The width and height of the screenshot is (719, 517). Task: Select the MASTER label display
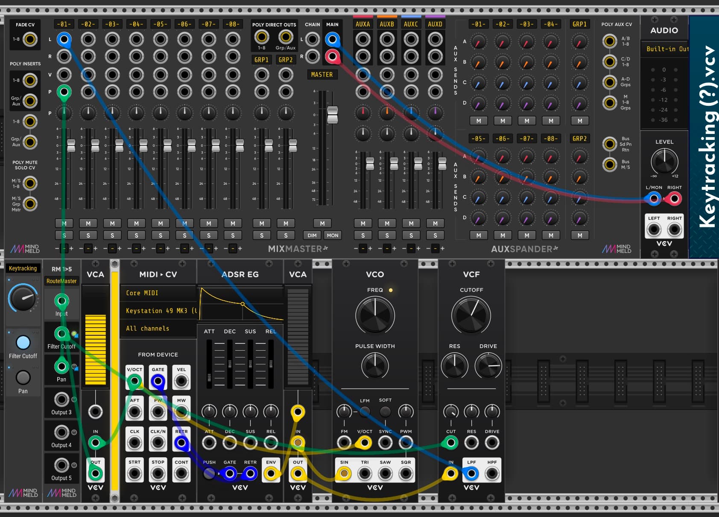coord(322,75)
